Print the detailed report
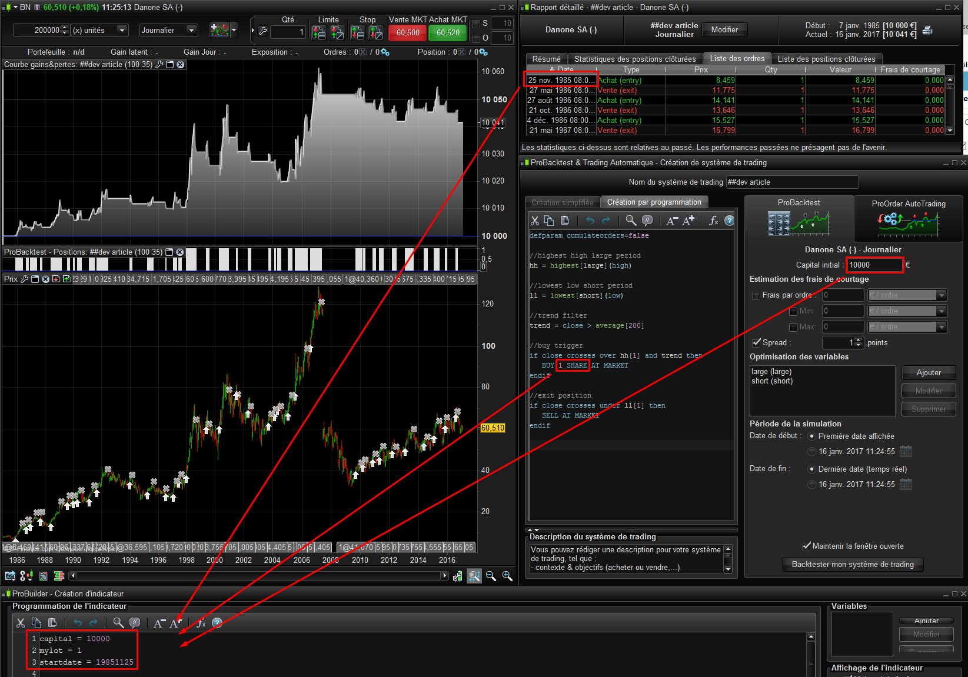968x677 pixels. pos(927,30)
